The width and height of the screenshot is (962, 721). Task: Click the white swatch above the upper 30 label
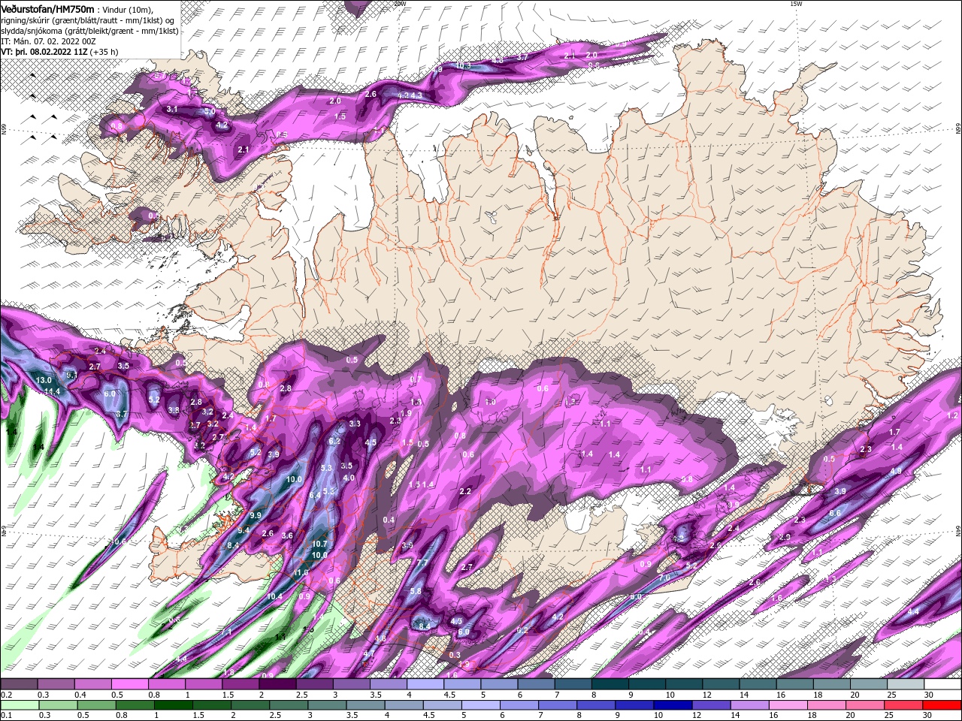(942, 684)
